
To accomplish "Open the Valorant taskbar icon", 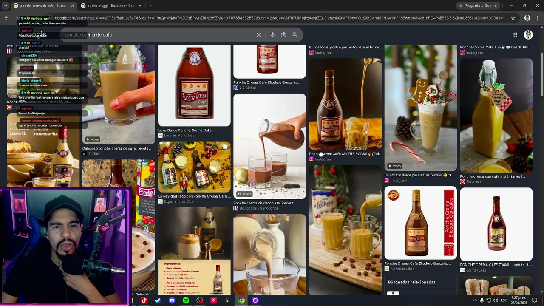I will click(213, 300).
